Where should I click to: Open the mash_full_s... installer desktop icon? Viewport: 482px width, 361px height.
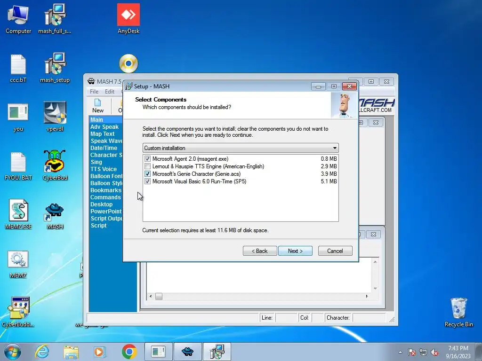click(x=55, y=19)
